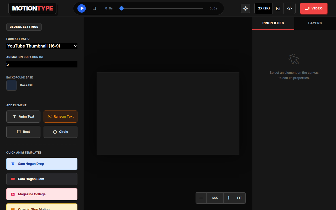Screen dimensions: 336x210
Task: Select the 2X (2K) resolution option
Action: (x=264, y=8)
